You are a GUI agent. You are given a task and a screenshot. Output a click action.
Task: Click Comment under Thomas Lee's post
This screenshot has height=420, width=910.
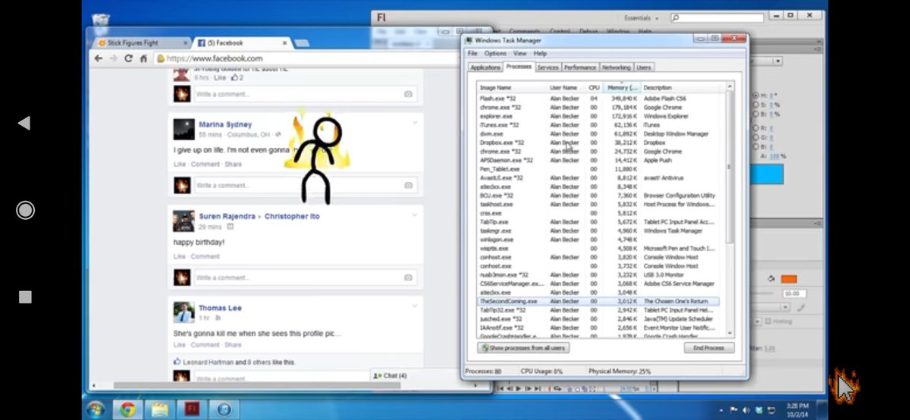[x=205, y=345]
